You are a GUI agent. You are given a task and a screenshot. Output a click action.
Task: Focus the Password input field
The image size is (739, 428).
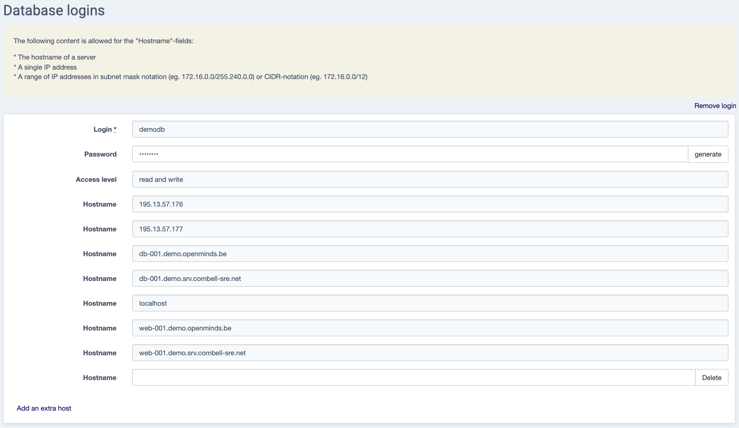pos(410,154)
